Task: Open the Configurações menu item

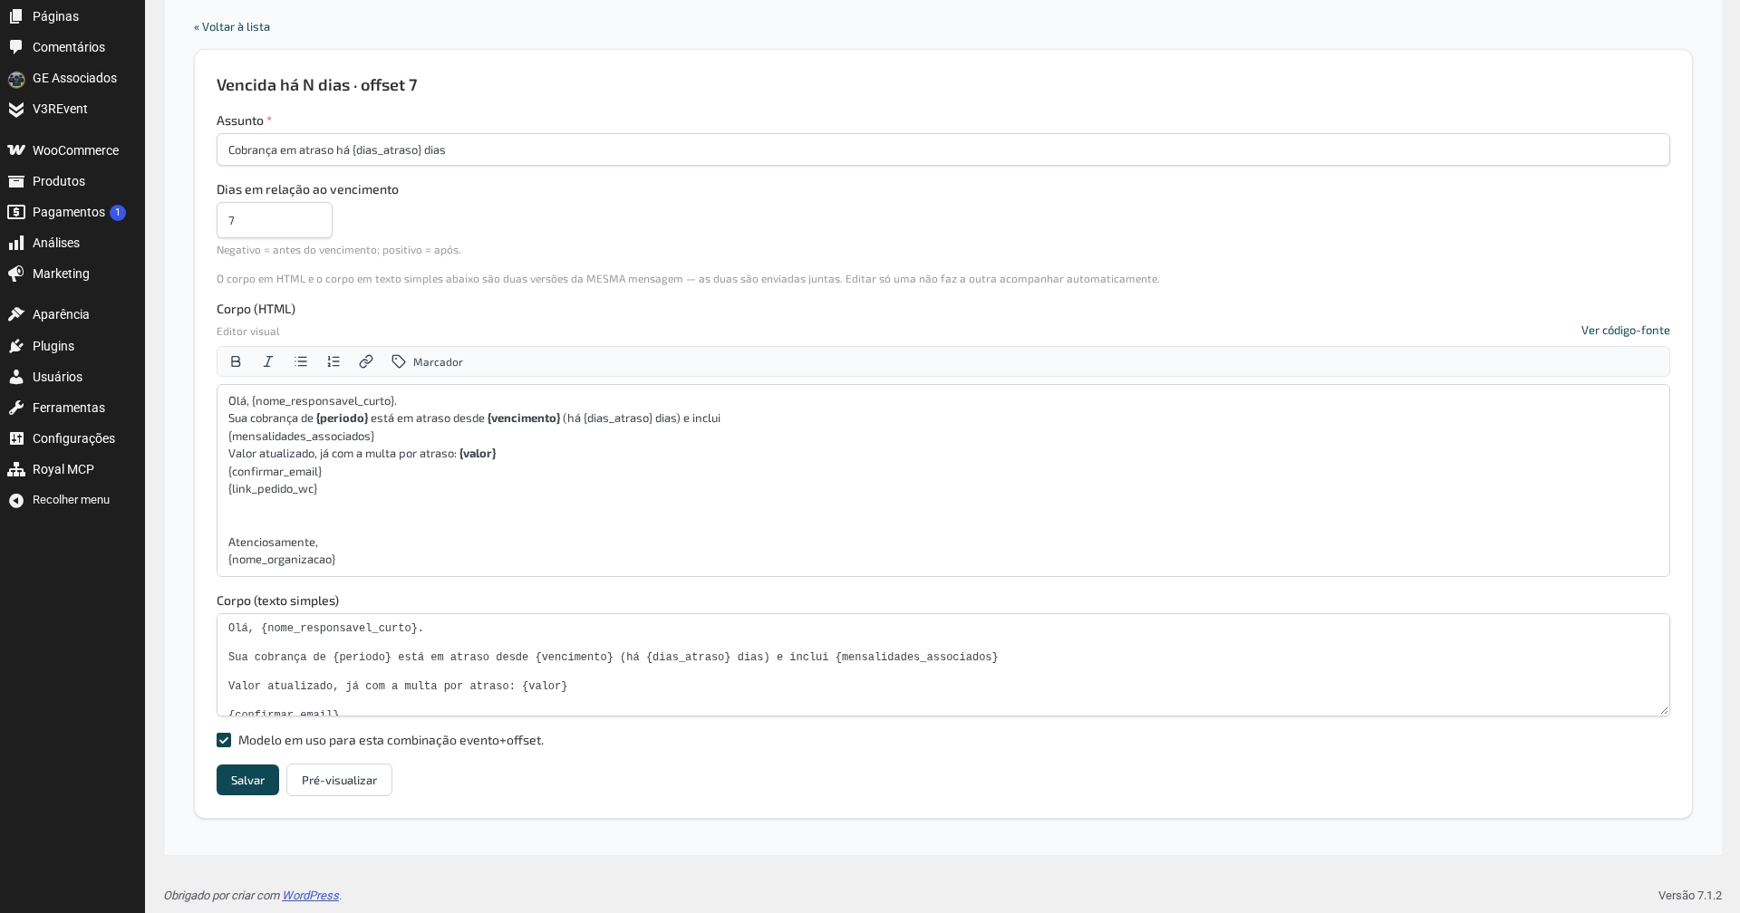Action: click(x=72, y=438)
